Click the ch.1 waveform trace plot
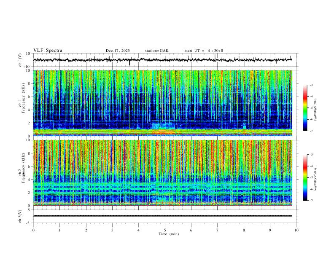334x258 pixels. [x=163, y=60]
